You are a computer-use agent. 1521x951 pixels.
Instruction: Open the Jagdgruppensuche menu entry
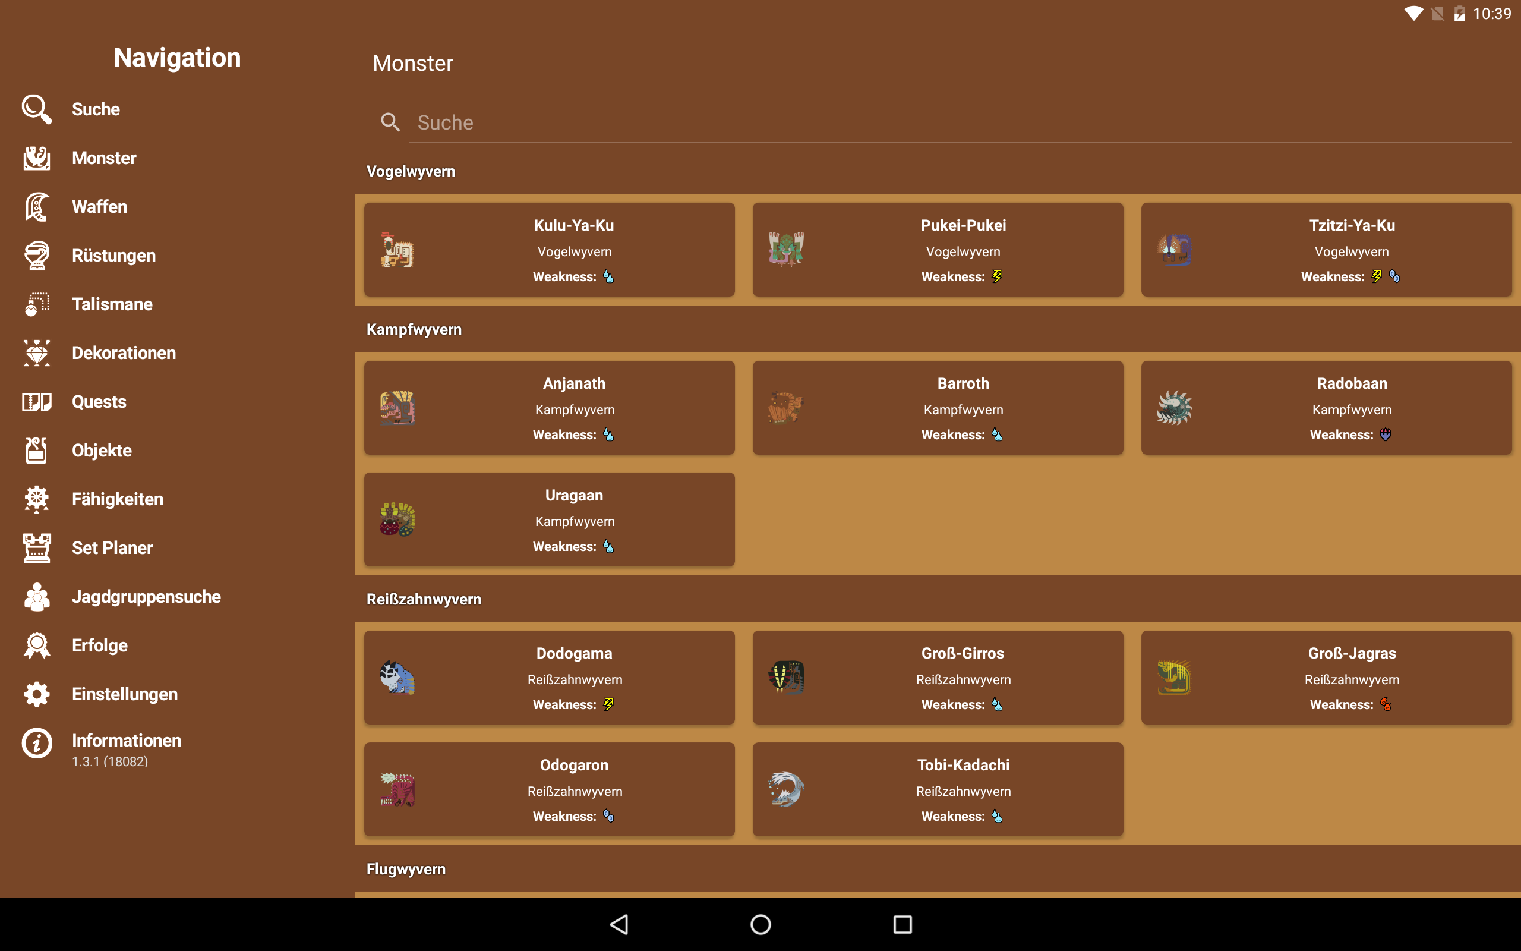pyautogui.click(x=146, y=596)
